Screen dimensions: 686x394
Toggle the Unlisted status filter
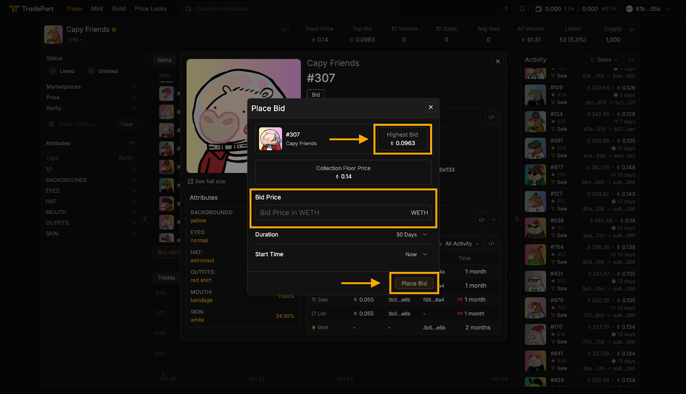[x=103, y=71]
